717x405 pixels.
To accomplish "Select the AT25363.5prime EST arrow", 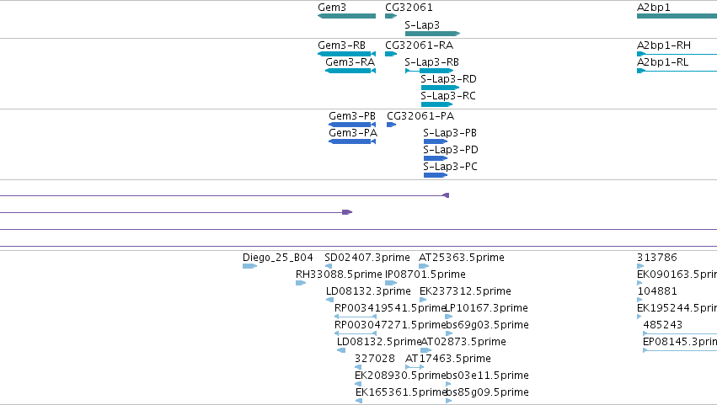I will 424,267.
